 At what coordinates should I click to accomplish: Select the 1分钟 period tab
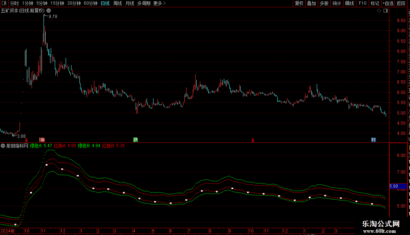pyautogui.click(x=28, y=3)
